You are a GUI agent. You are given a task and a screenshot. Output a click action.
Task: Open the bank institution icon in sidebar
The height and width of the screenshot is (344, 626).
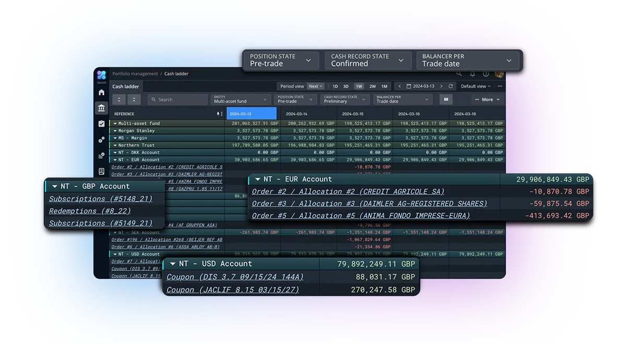point(101,108)
